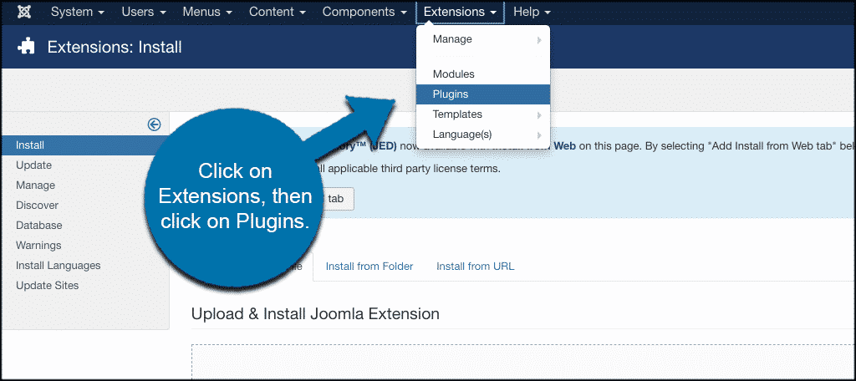The image size is (856, 381).
Task: Click the Extensions: Install puzzle icon
Action: point(26,47)
